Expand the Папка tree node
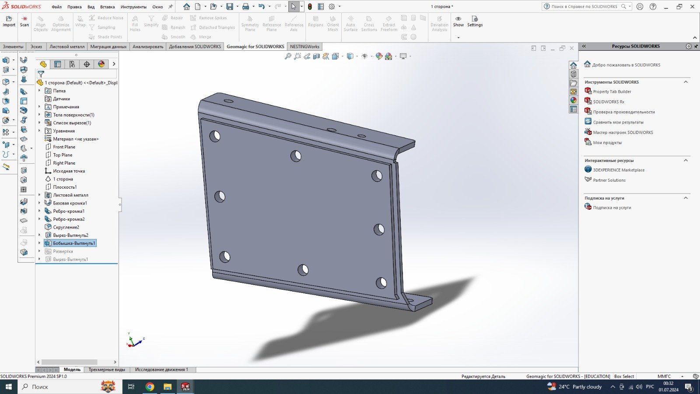Viewport: 700px width, 394px height. (39, 91)
